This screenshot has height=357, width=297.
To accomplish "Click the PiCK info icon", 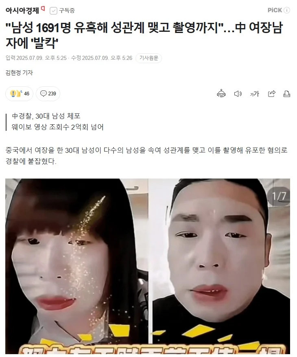I will pyautogui.click(x=287, y=10).
